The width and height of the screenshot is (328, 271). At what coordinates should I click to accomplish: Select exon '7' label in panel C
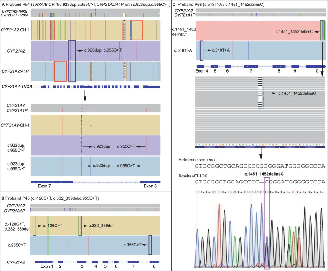point(251,71)
